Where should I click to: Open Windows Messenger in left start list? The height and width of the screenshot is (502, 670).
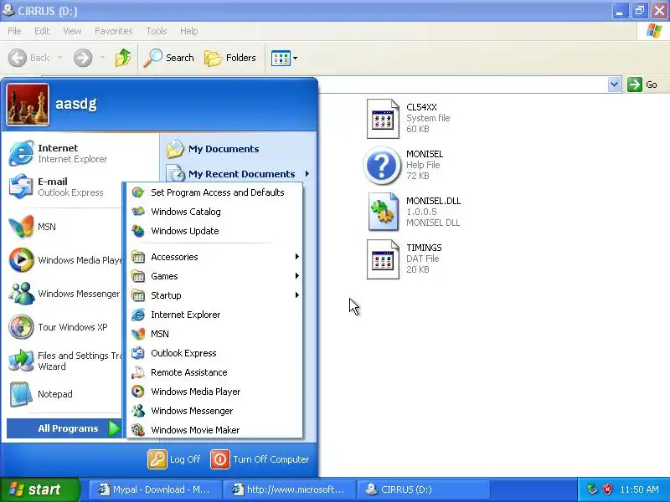coord(64,294)
